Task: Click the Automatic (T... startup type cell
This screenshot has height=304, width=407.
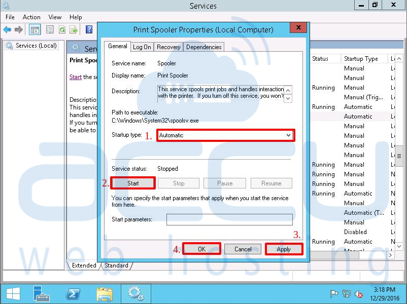Action: pyautogui.click(x=364, y=213)
